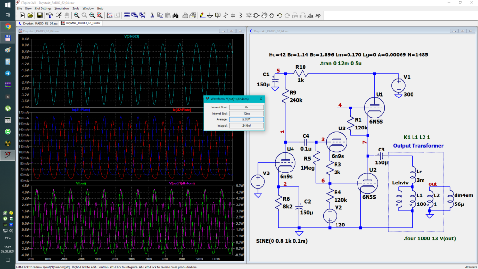
Task: Click the Undo arrow toolbar icon
Action: click(x=279, y=15)
